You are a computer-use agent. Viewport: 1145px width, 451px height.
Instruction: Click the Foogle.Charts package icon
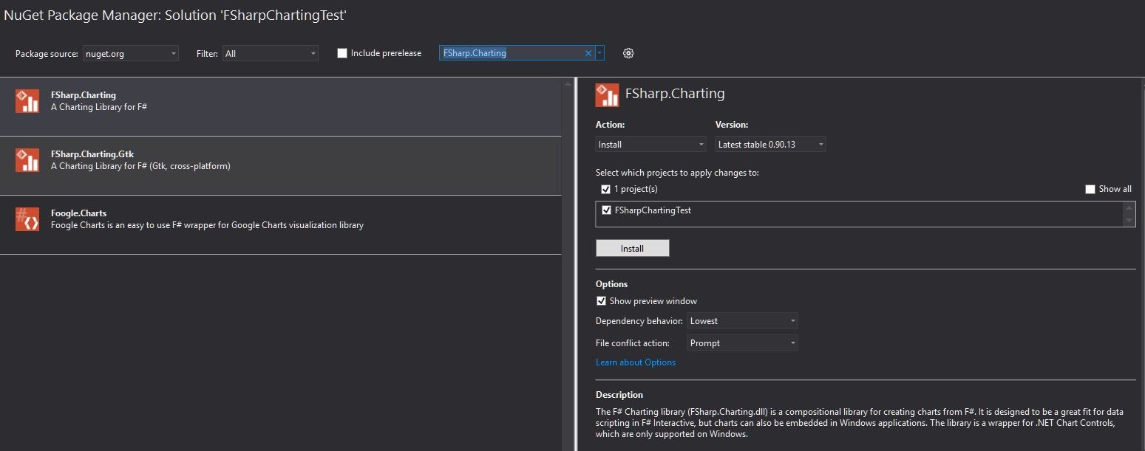pos(27,219)
